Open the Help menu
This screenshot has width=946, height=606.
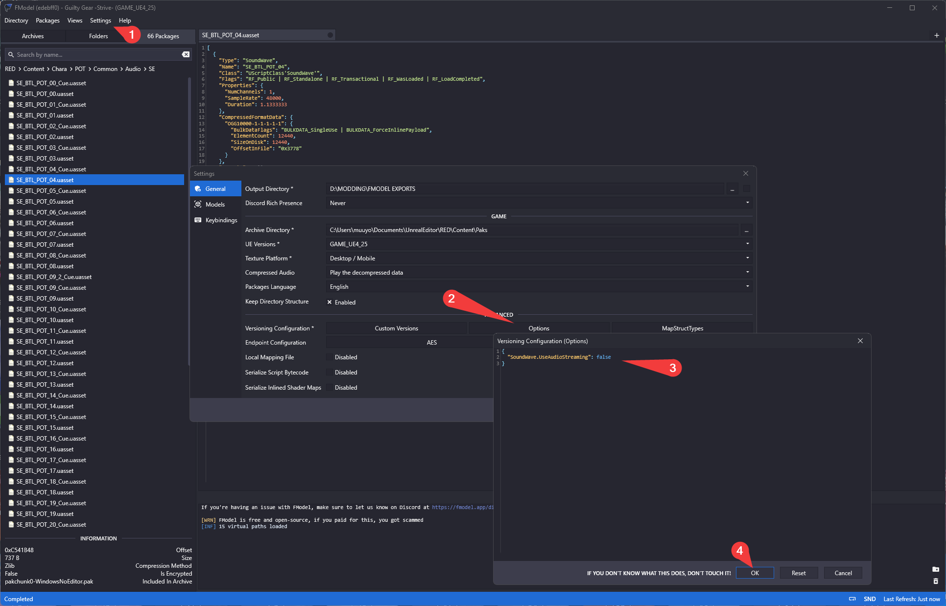tap(124, 21)
